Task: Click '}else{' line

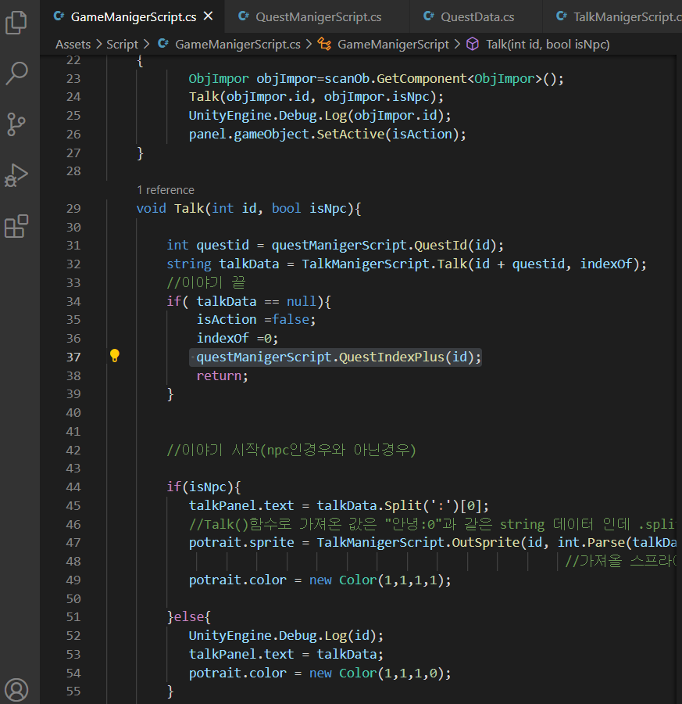Action: click(189, 617)
